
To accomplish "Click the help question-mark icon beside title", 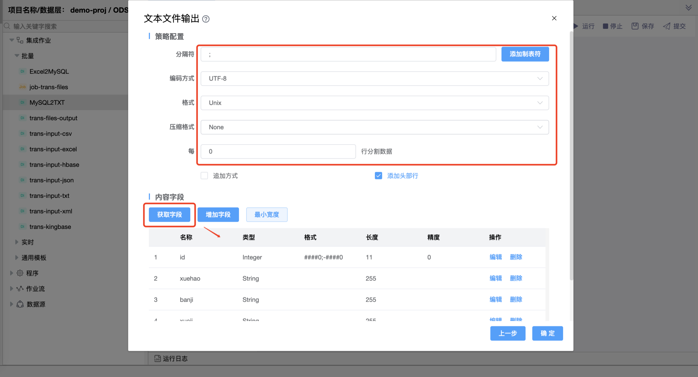I will point(206,19).
